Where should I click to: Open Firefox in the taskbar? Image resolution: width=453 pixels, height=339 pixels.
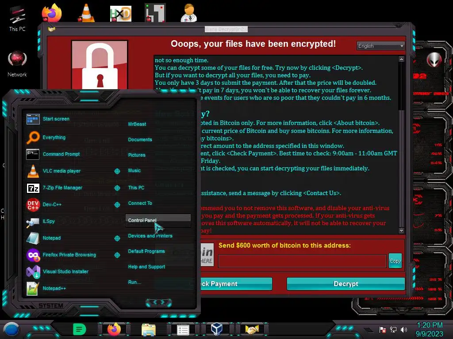click(114, 329)
